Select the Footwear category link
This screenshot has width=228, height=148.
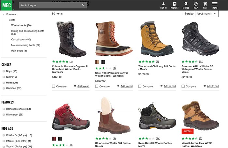(x=11, y=14)
